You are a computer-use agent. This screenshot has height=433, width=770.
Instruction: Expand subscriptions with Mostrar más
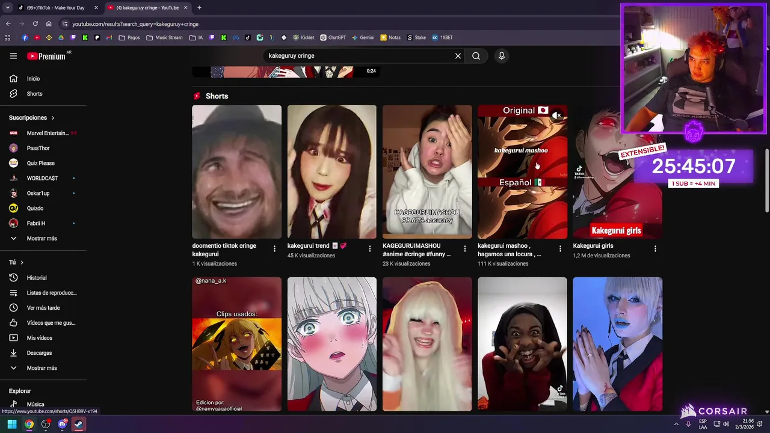(42, 238)
